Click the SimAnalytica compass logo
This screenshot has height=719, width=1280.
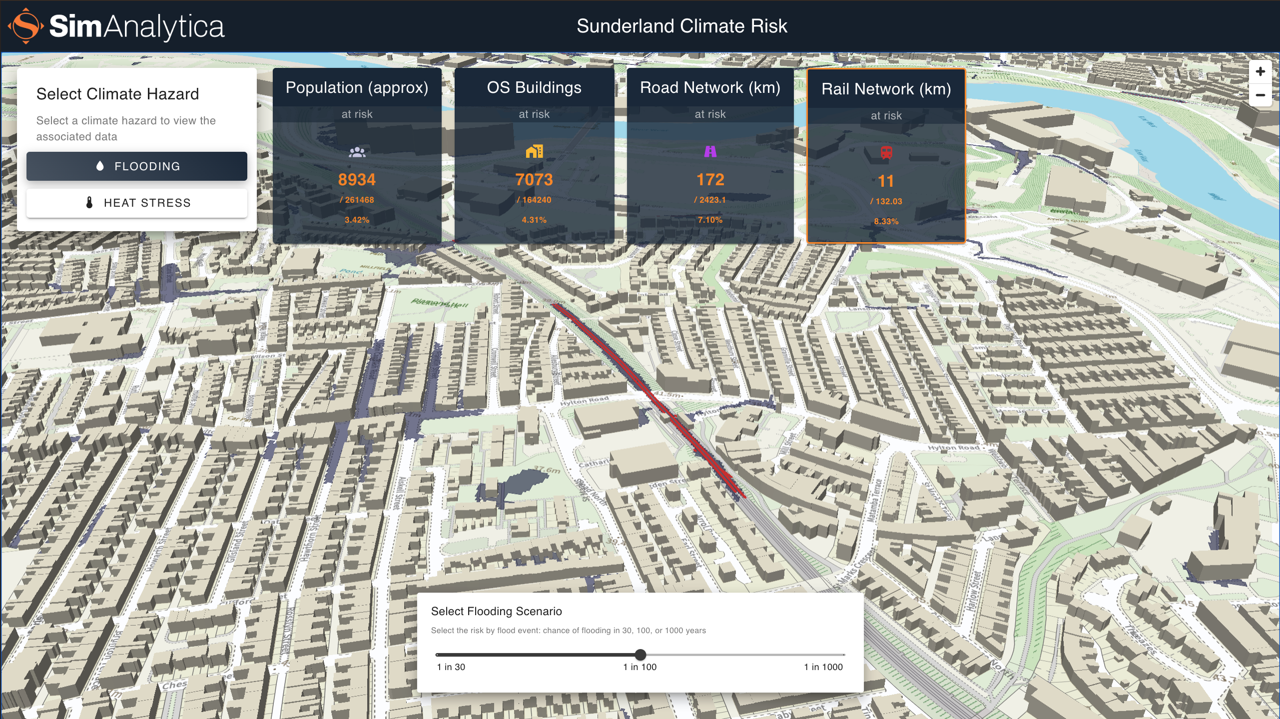point(25,27)
